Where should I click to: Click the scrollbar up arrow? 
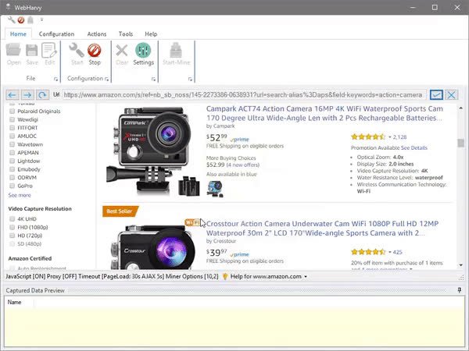[460, 108]
